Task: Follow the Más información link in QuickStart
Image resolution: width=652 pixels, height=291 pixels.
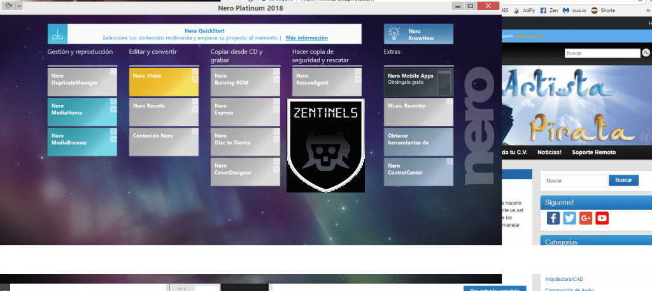Action: [306, 37]
